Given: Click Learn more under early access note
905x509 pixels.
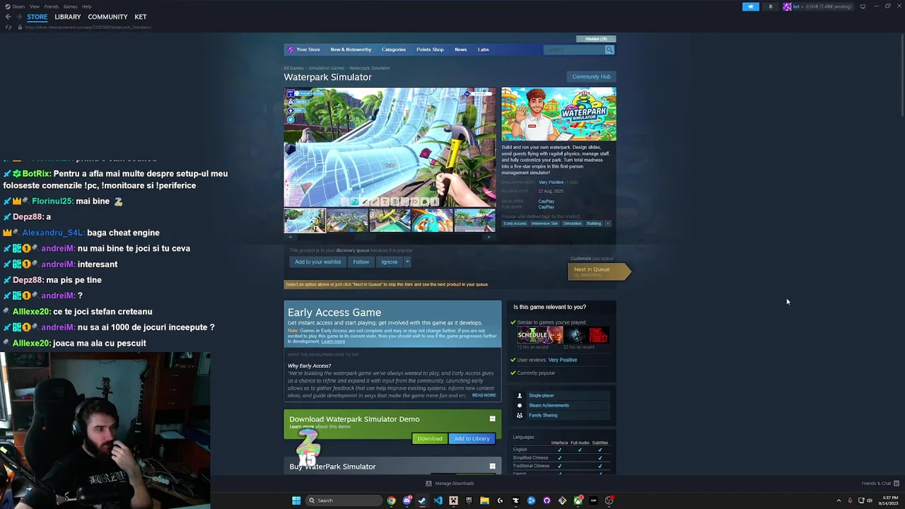Looking at the screenshot, I should 333,341.
